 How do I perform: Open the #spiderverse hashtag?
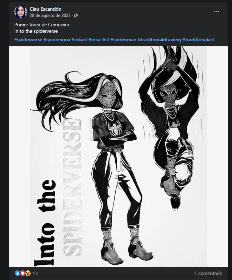point(28,40)
